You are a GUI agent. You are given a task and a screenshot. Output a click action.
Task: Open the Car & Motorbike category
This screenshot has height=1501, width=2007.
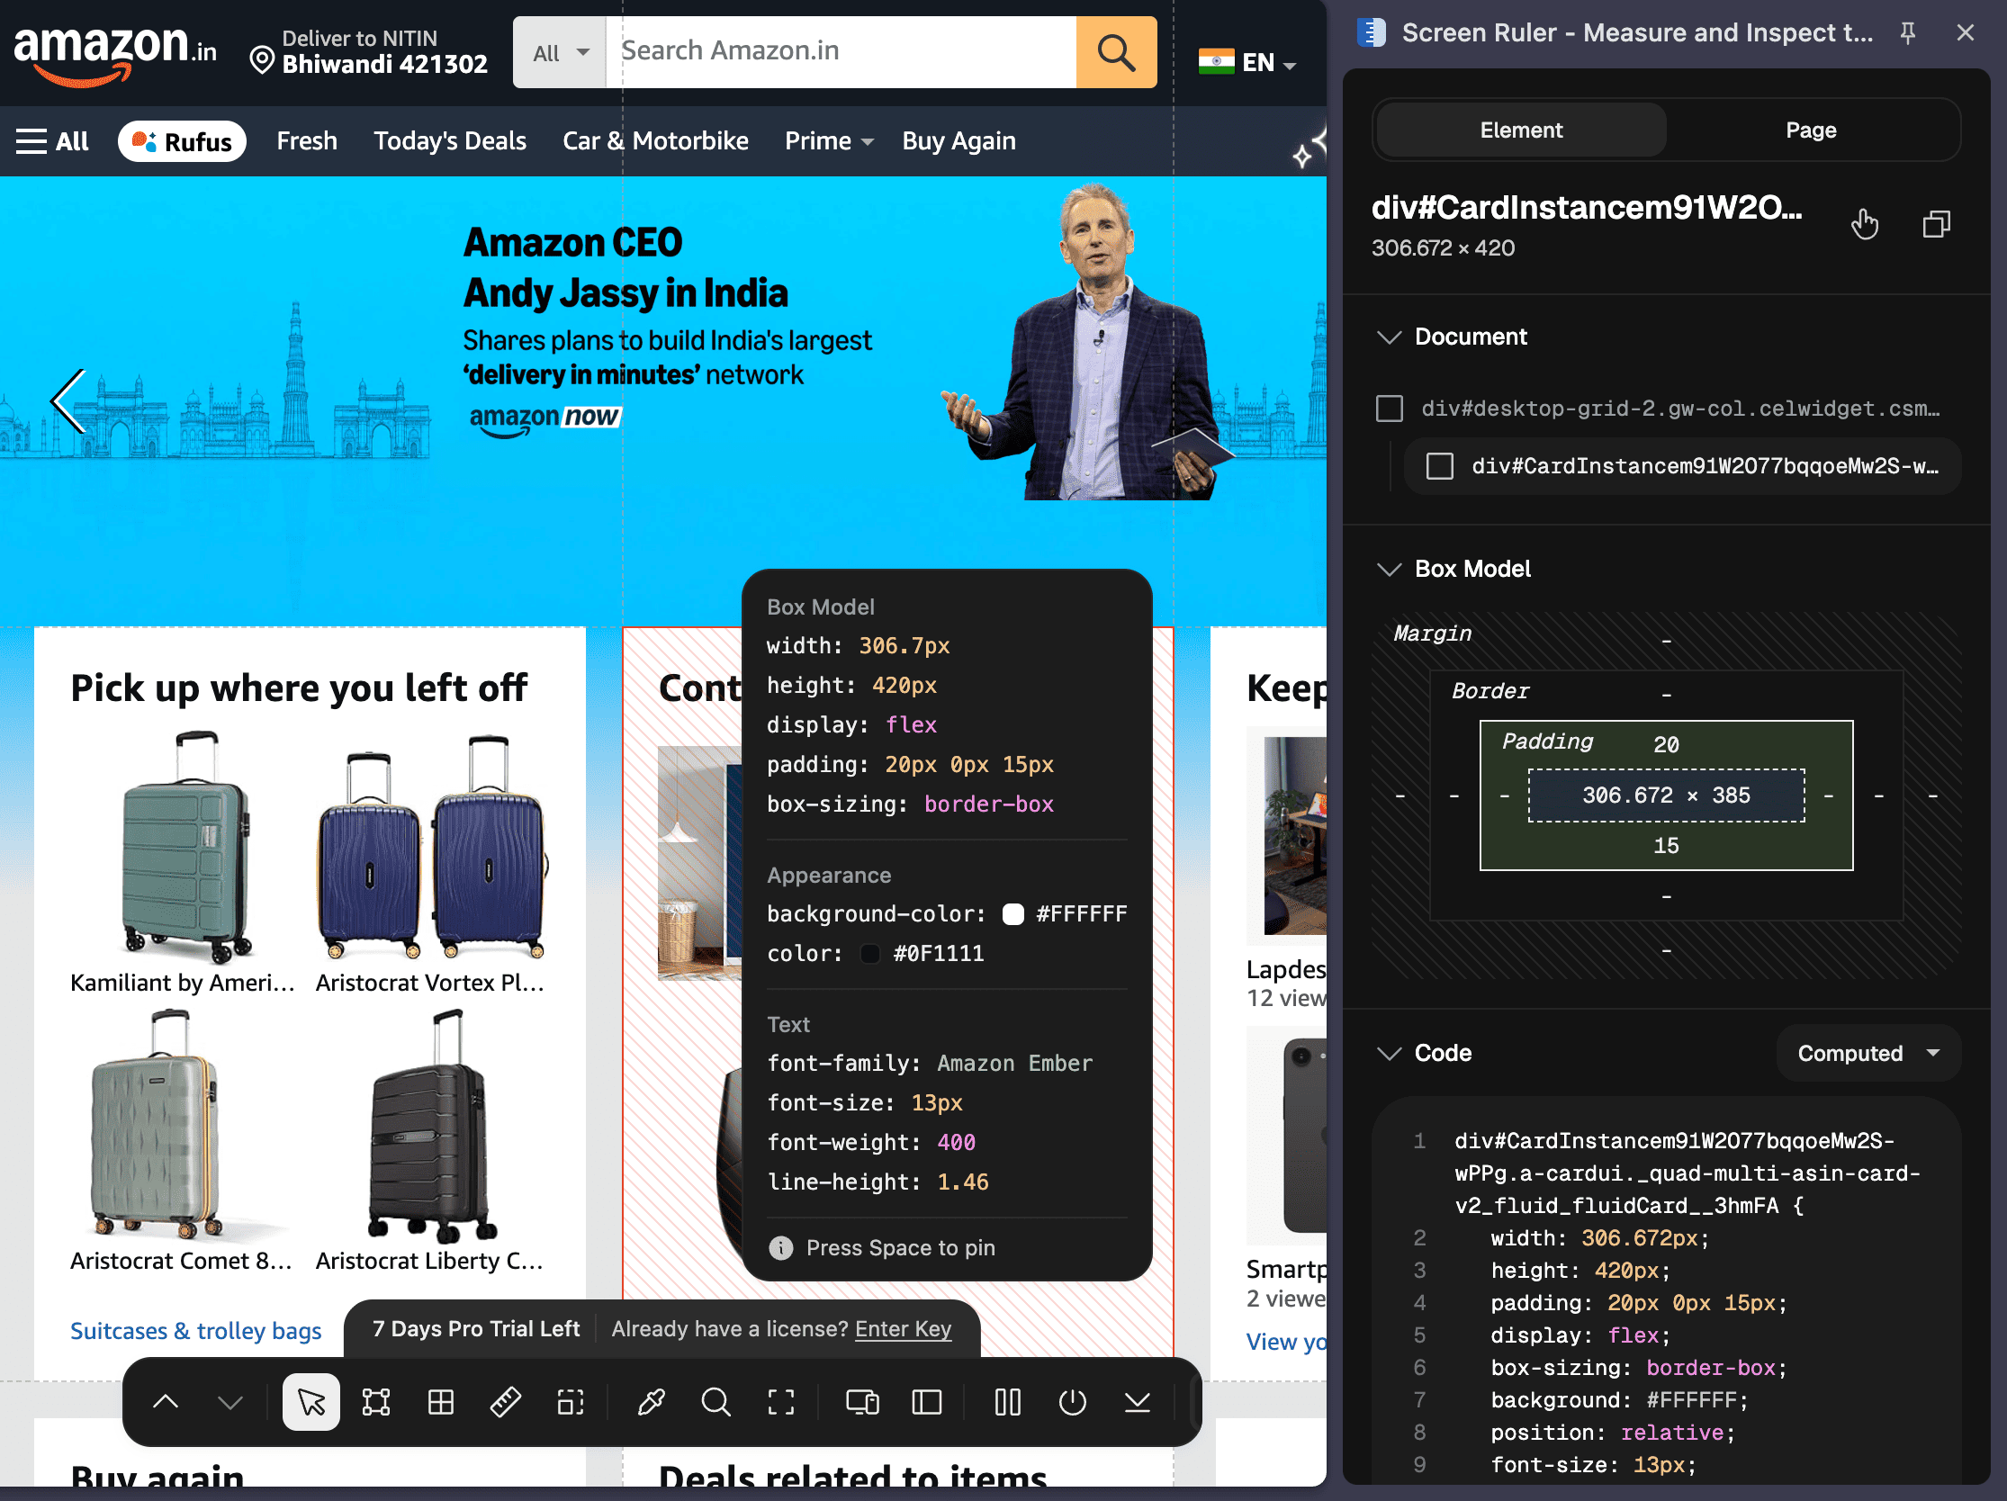coord(655,140)
